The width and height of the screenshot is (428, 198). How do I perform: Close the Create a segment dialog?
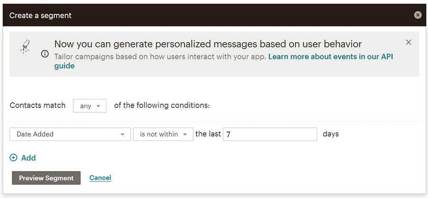pos(418,15)
